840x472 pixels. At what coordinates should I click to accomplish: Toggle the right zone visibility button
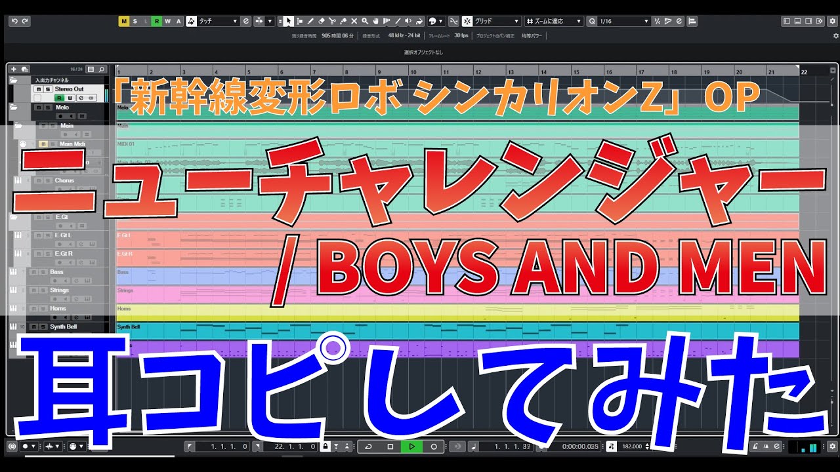pyautogui.click(x=808, y=21)
